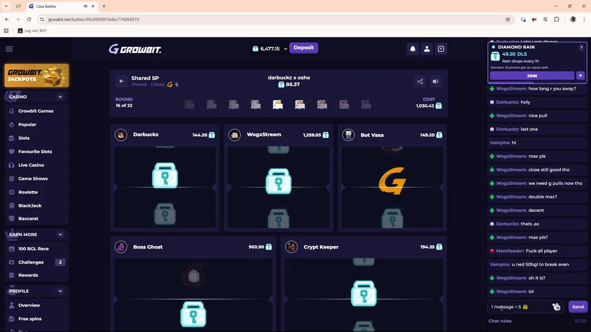This screenshot has width=591, height=332.
Task: Open Chat rules link
Action: click(x=500, y=321)
